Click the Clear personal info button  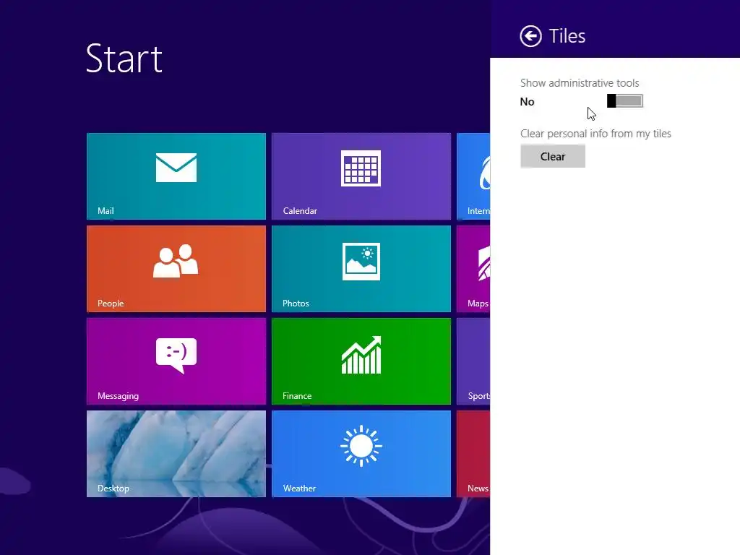coord(553,156)
